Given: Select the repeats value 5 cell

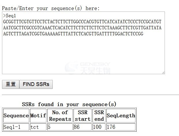Looking at the screenshot, I should [x=60, y=127].
